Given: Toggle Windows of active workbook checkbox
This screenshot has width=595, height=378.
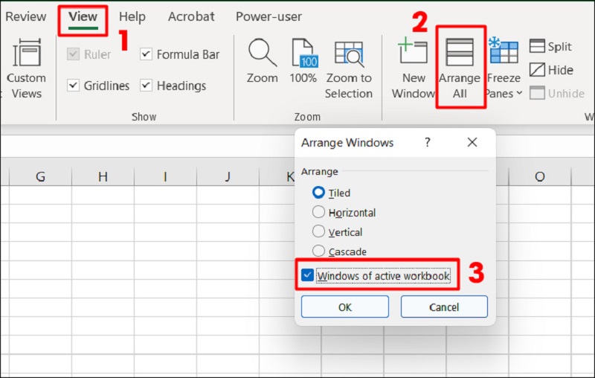Looking at the screenshot, I should click(308, 276).
